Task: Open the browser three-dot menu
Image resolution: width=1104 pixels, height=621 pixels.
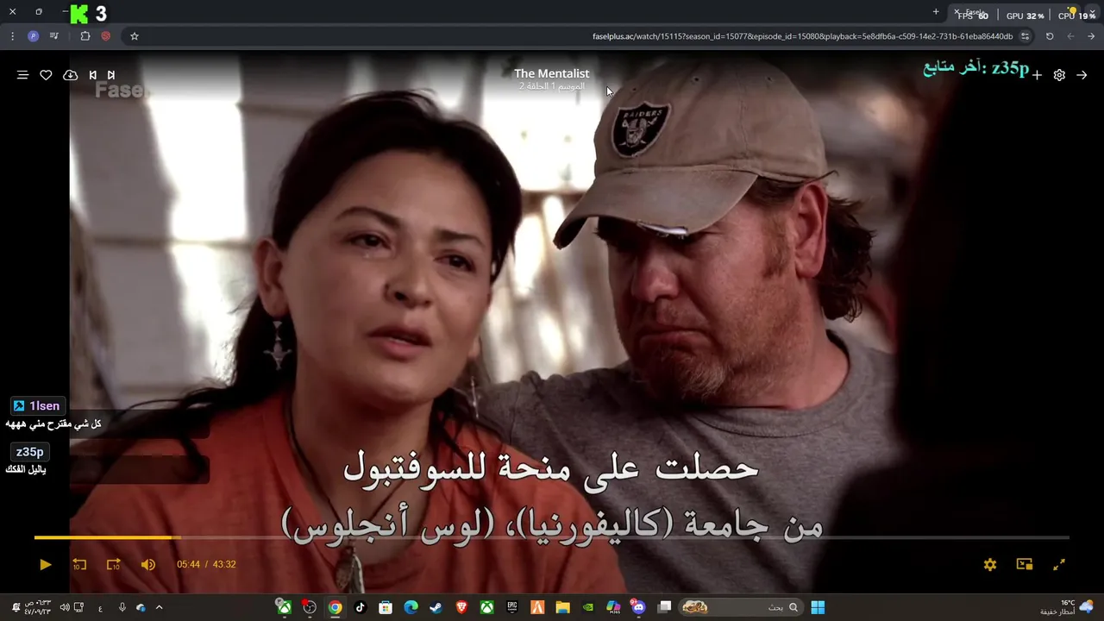Action: [x=12, y=36]
